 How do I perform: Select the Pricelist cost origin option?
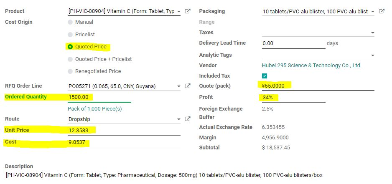[x=70, y=35]
